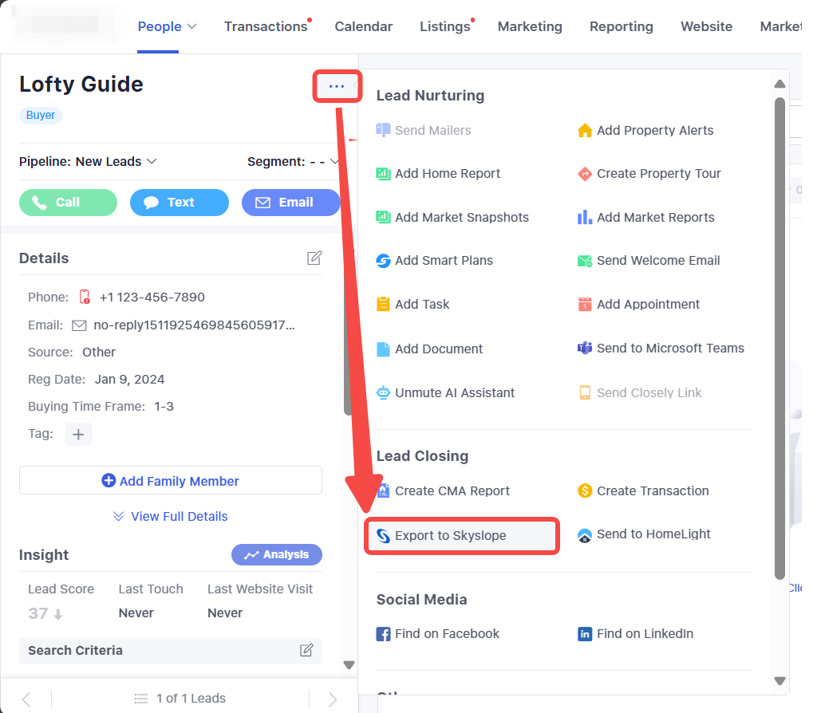
Task: Click the edit icon in Search Criteria
Action: pyautogui.click(x=306, y=650)
